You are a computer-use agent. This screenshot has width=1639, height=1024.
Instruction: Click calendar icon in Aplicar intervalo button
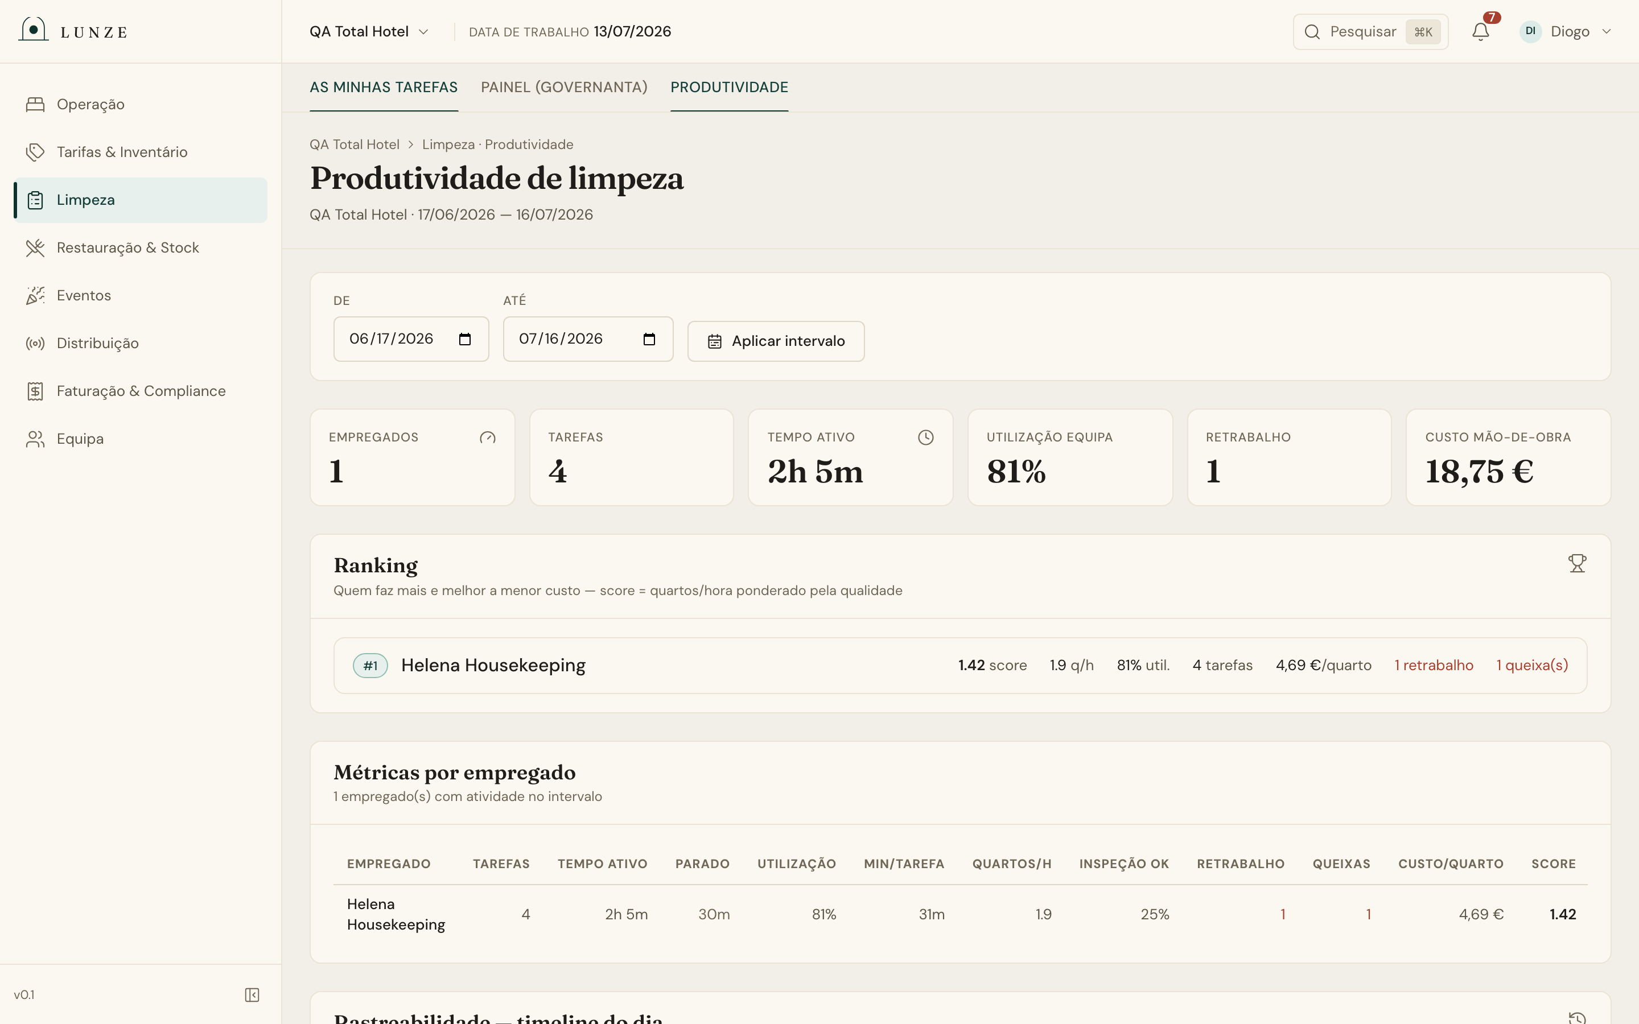[715, 341]
